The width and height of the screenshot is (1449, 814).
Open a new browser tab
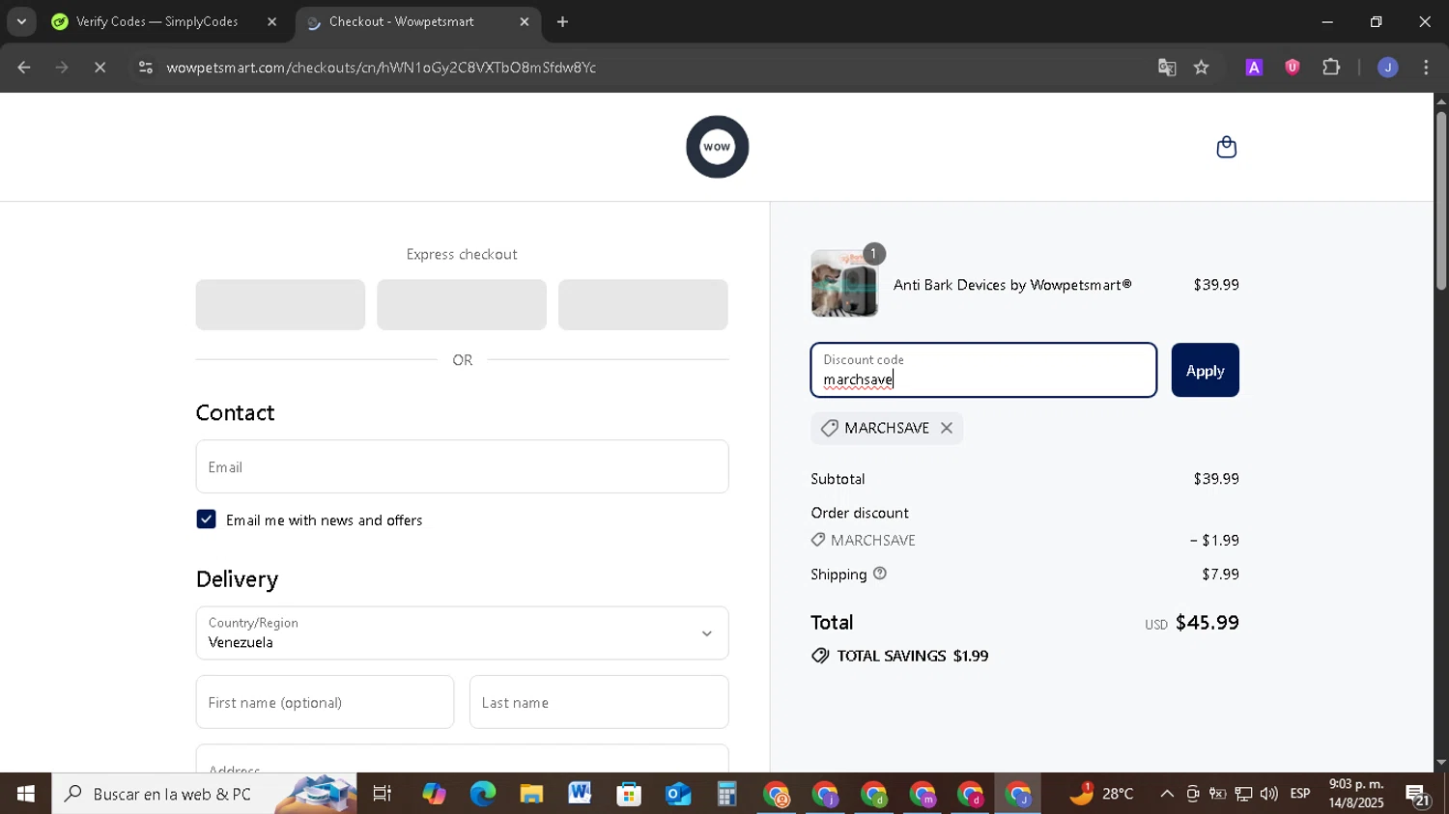pyautogui.click(x=562, y=21)
